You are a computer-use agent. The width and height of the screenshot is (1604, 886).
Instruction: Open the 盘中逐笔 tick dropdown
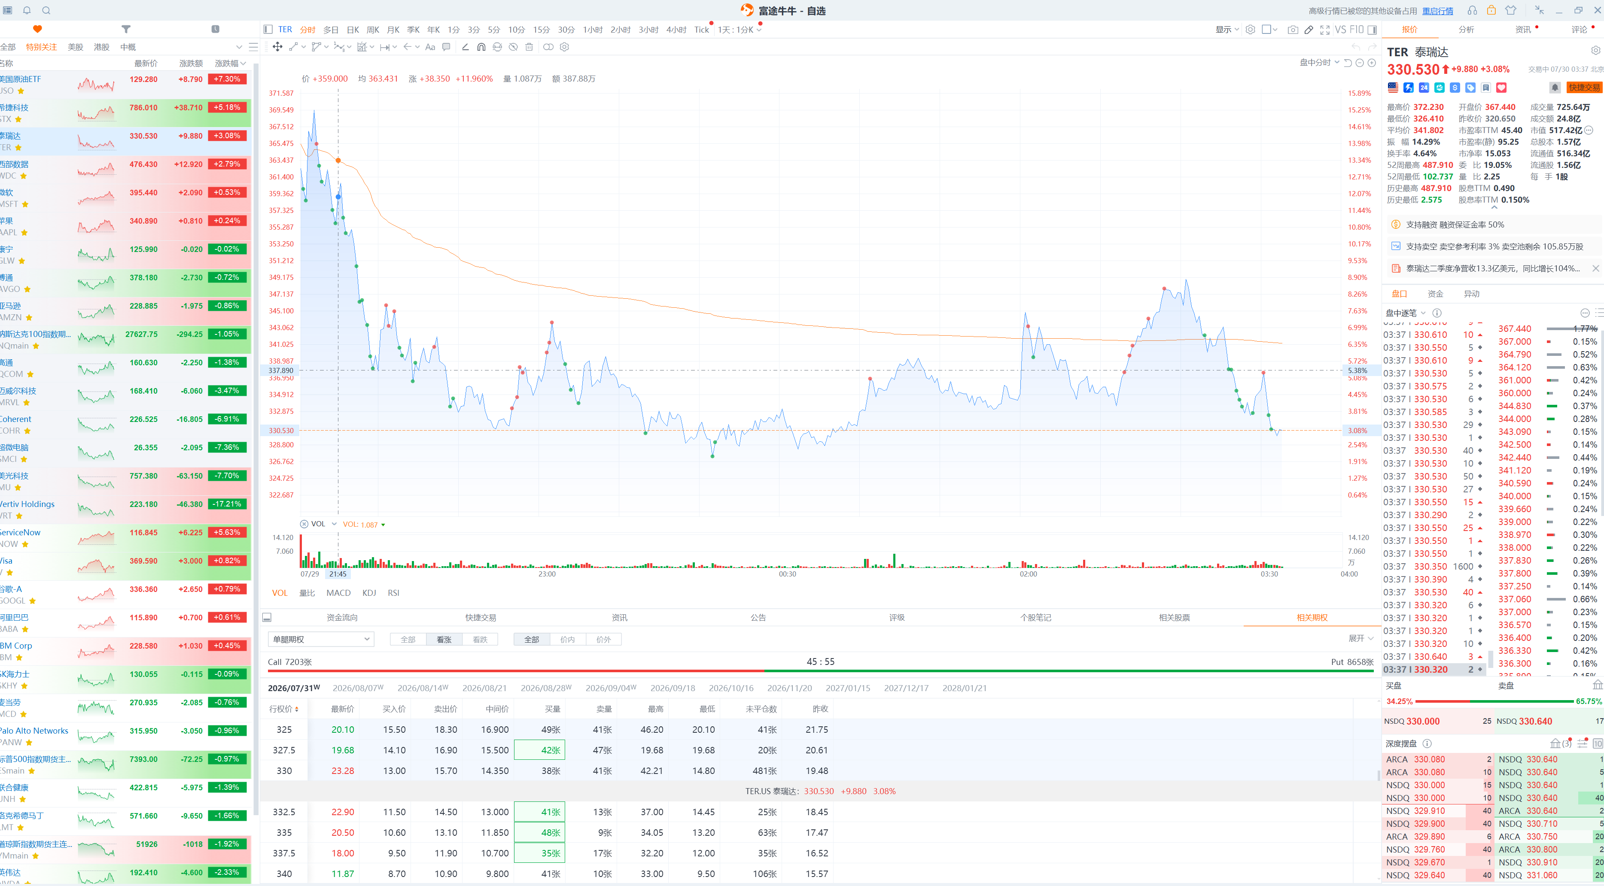pos(1405,313)
